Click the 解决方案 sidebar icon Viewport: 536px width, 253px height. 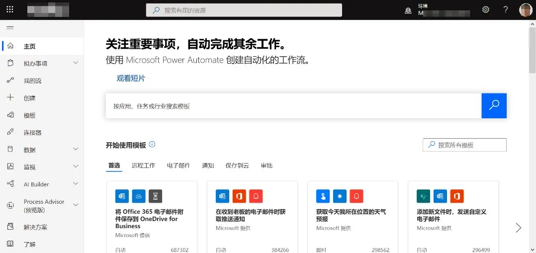tap(10, 227)
